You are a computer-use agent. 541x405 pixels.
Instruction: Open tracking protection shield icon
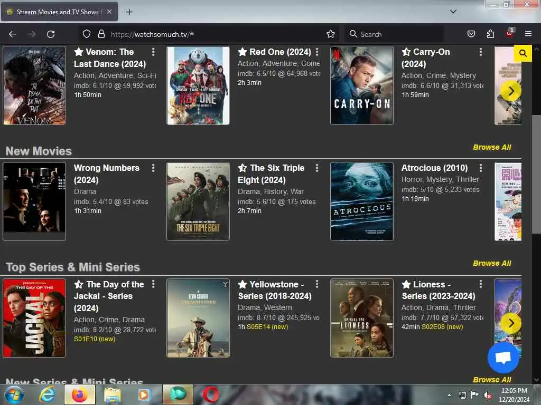[87, 34]
